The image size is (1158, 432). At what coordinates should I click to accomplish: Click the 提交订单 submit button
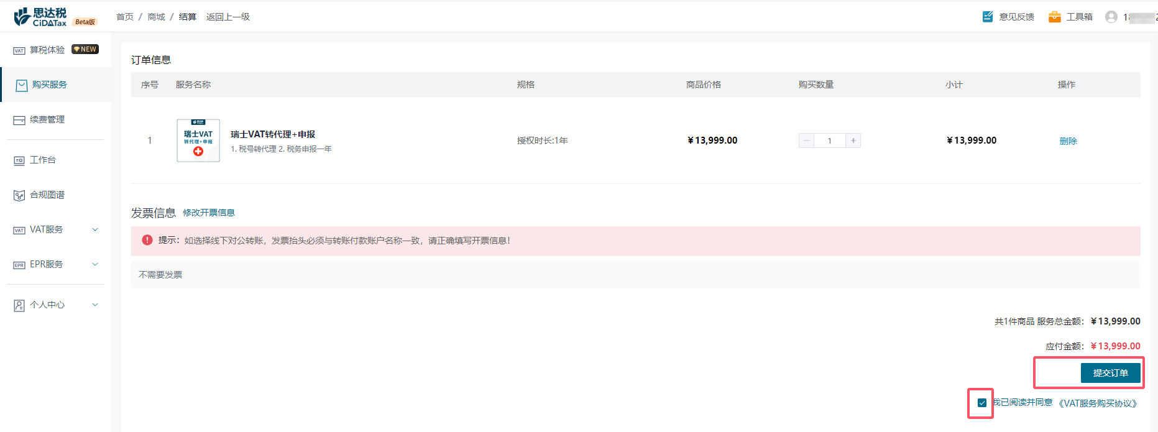coord(1110,373)
